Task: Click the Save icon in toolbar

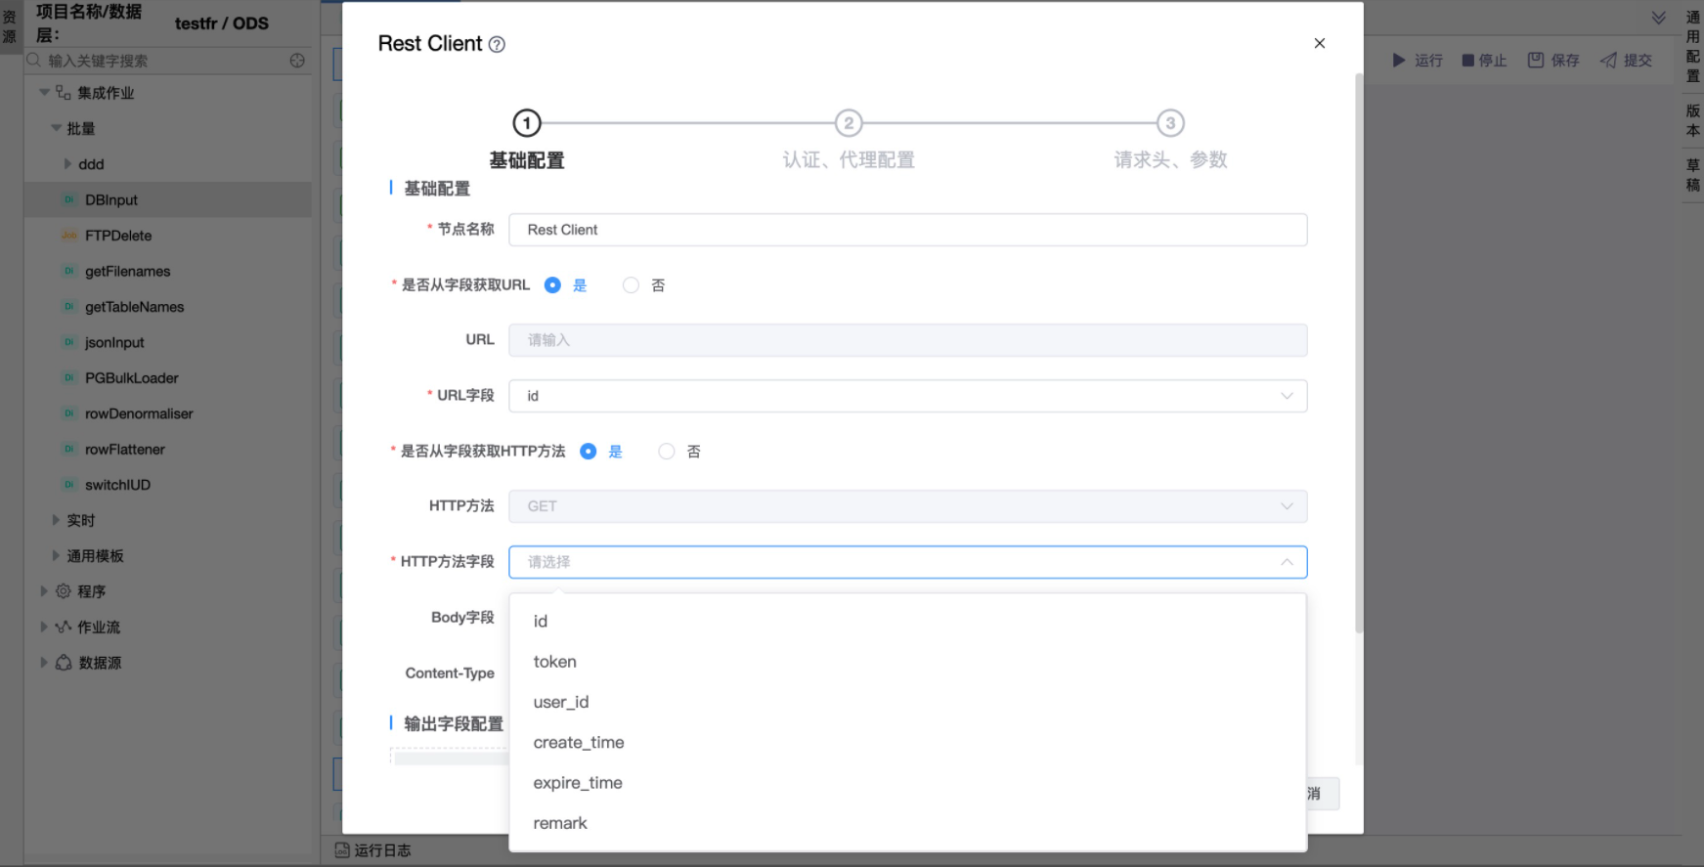Action: pyautogui.click(x=1536, y=61)
